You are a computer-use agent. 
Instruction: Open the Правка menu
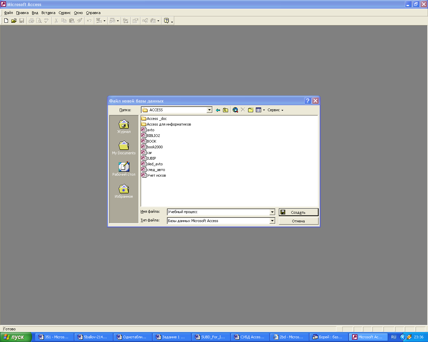[x=22, y=13]
